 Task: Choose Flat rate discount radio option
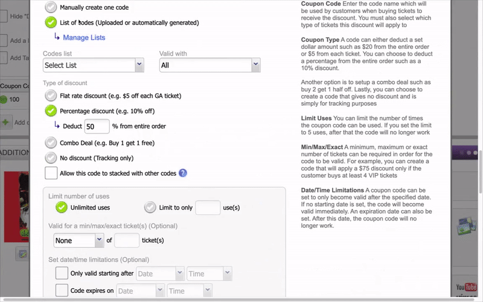click(51, 95)
